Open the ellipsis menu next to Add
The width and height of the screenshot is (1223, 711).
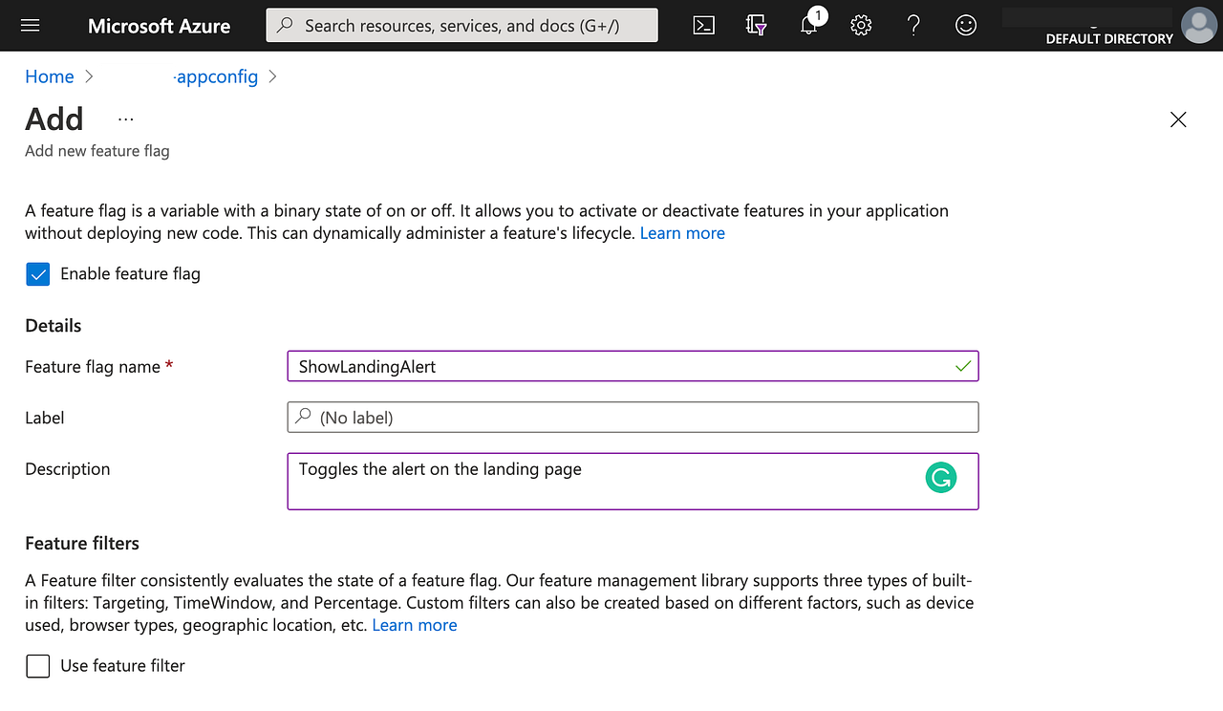125,118
